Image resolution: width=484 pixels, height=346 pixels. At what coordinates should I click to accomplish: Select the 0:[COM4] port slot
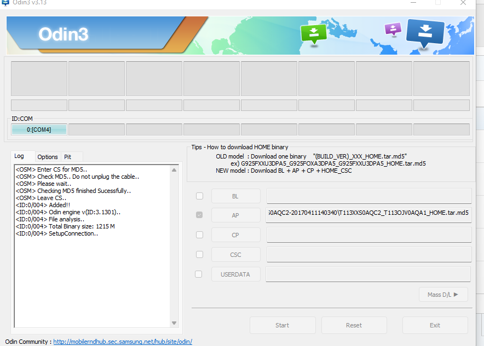click(39, 130)
